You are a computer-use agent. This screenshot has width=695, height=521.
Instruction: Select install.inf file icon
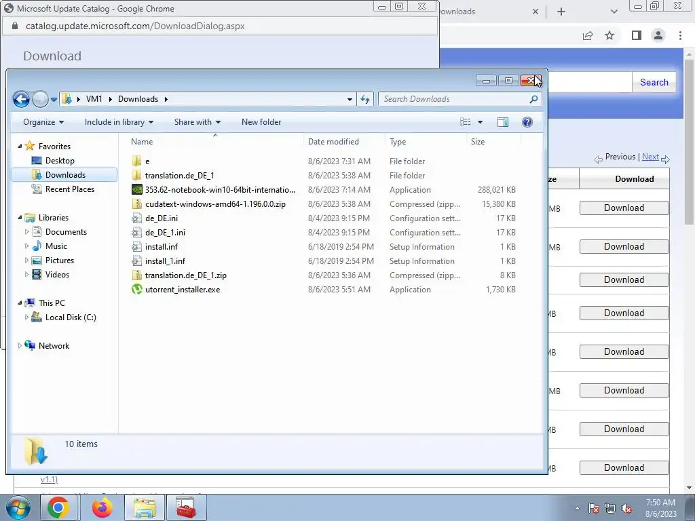[137, 247]
